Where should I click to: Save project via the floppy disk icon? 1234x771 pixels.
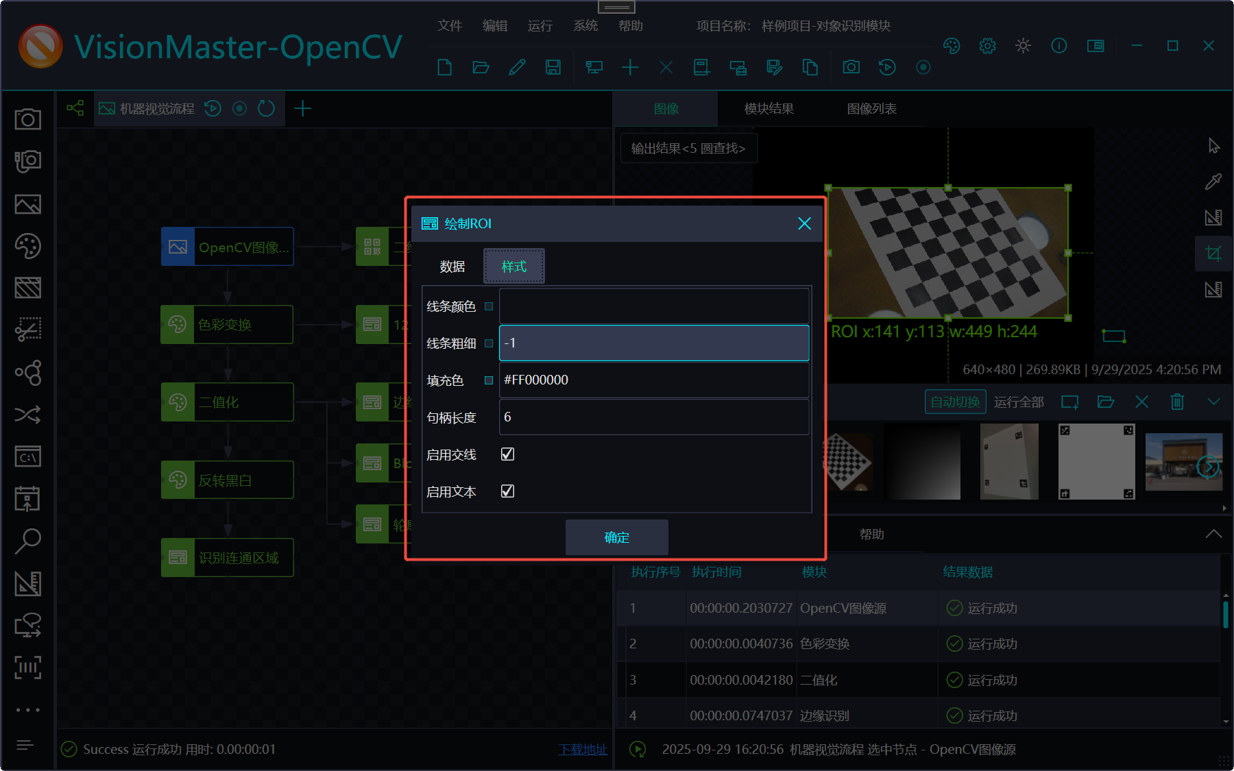coord(553,67)
